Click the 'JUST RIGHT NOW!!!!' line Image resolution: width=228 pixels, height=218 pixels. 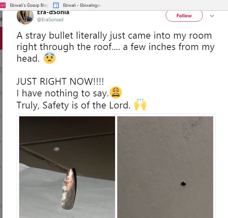[x=60, y=81]
